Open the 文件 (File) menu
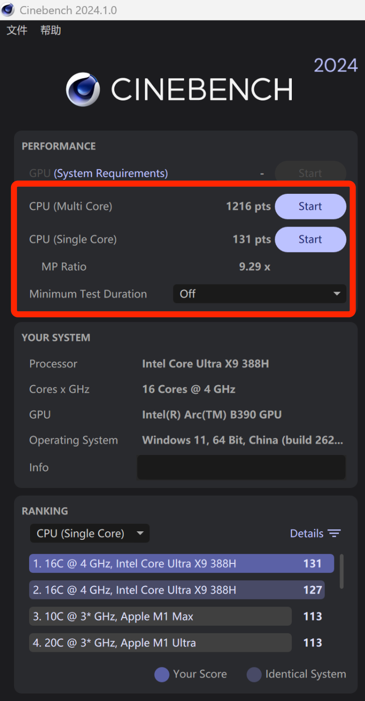Viewport: 365px width, 701px height. [17, 30]
